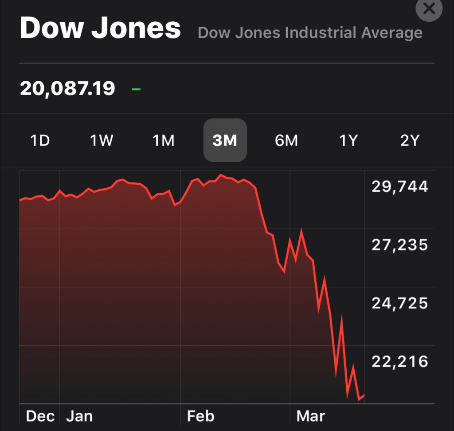Select the highlighted 3M range tab
This screenshot has width=454, height=431.
point(225,141)
